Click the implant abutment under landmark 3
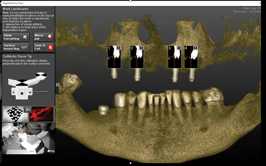Screen dimensions: 266x166 [x=175, y=75]
